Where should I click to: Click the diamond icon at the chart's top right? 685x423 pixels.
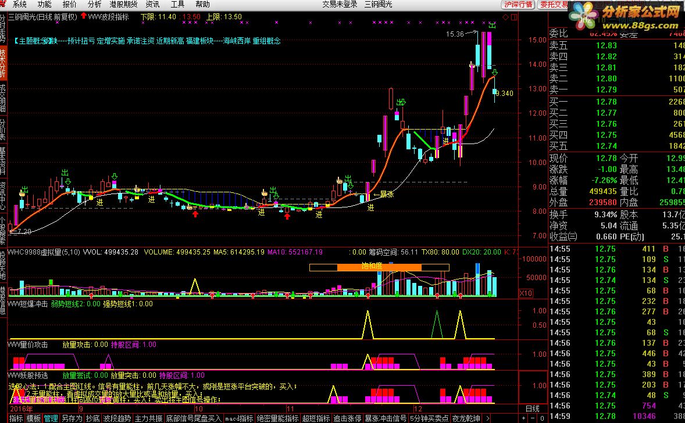point(505,17)
